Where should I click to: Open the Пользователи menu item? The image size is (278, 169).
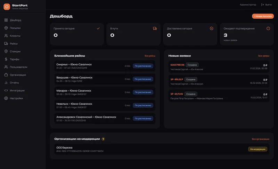[18, 67]
